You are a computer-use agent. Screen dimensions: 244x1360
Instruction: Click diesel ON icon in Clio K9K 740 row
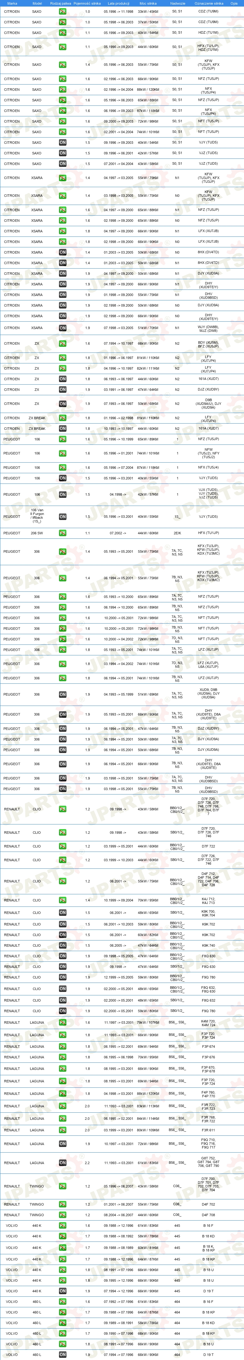click(x=62, y=945)
